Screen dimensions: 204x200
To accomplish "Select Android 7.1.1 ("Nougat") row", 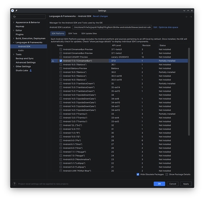I will (120, 152).
